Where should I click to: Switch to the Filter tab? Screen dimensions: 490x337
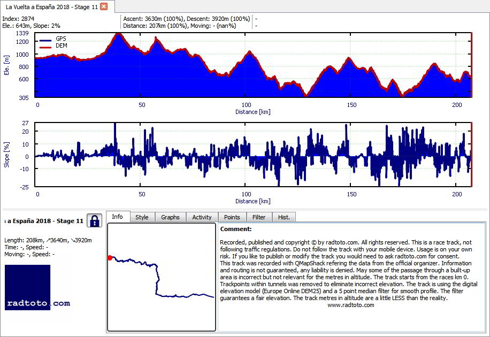click(x=259, y=217)
